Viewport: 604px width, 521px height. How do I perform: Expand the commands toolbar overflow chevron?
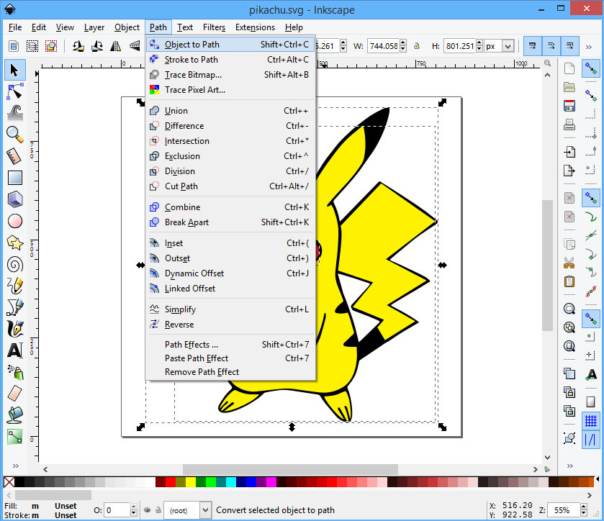coord(570,466)
